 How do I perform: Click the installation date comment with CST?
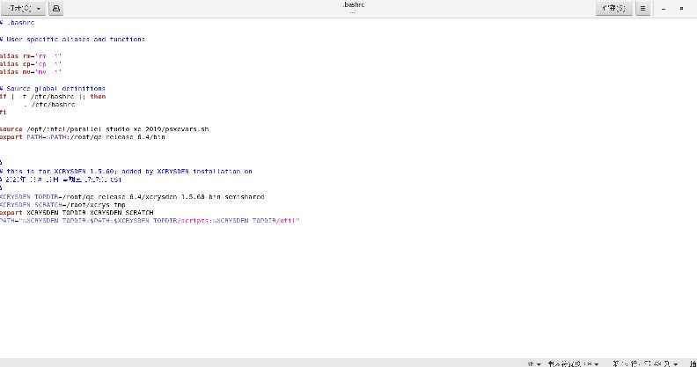coord(61,180)
